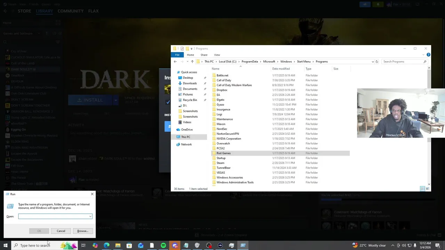Click the microphone icon in system tray
The image size is (445, 250).
click(415, 245)
